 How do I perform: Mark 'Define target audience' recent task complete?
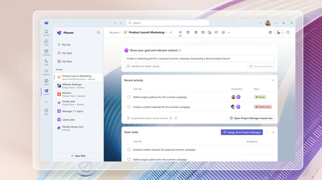tap(129, 97)
